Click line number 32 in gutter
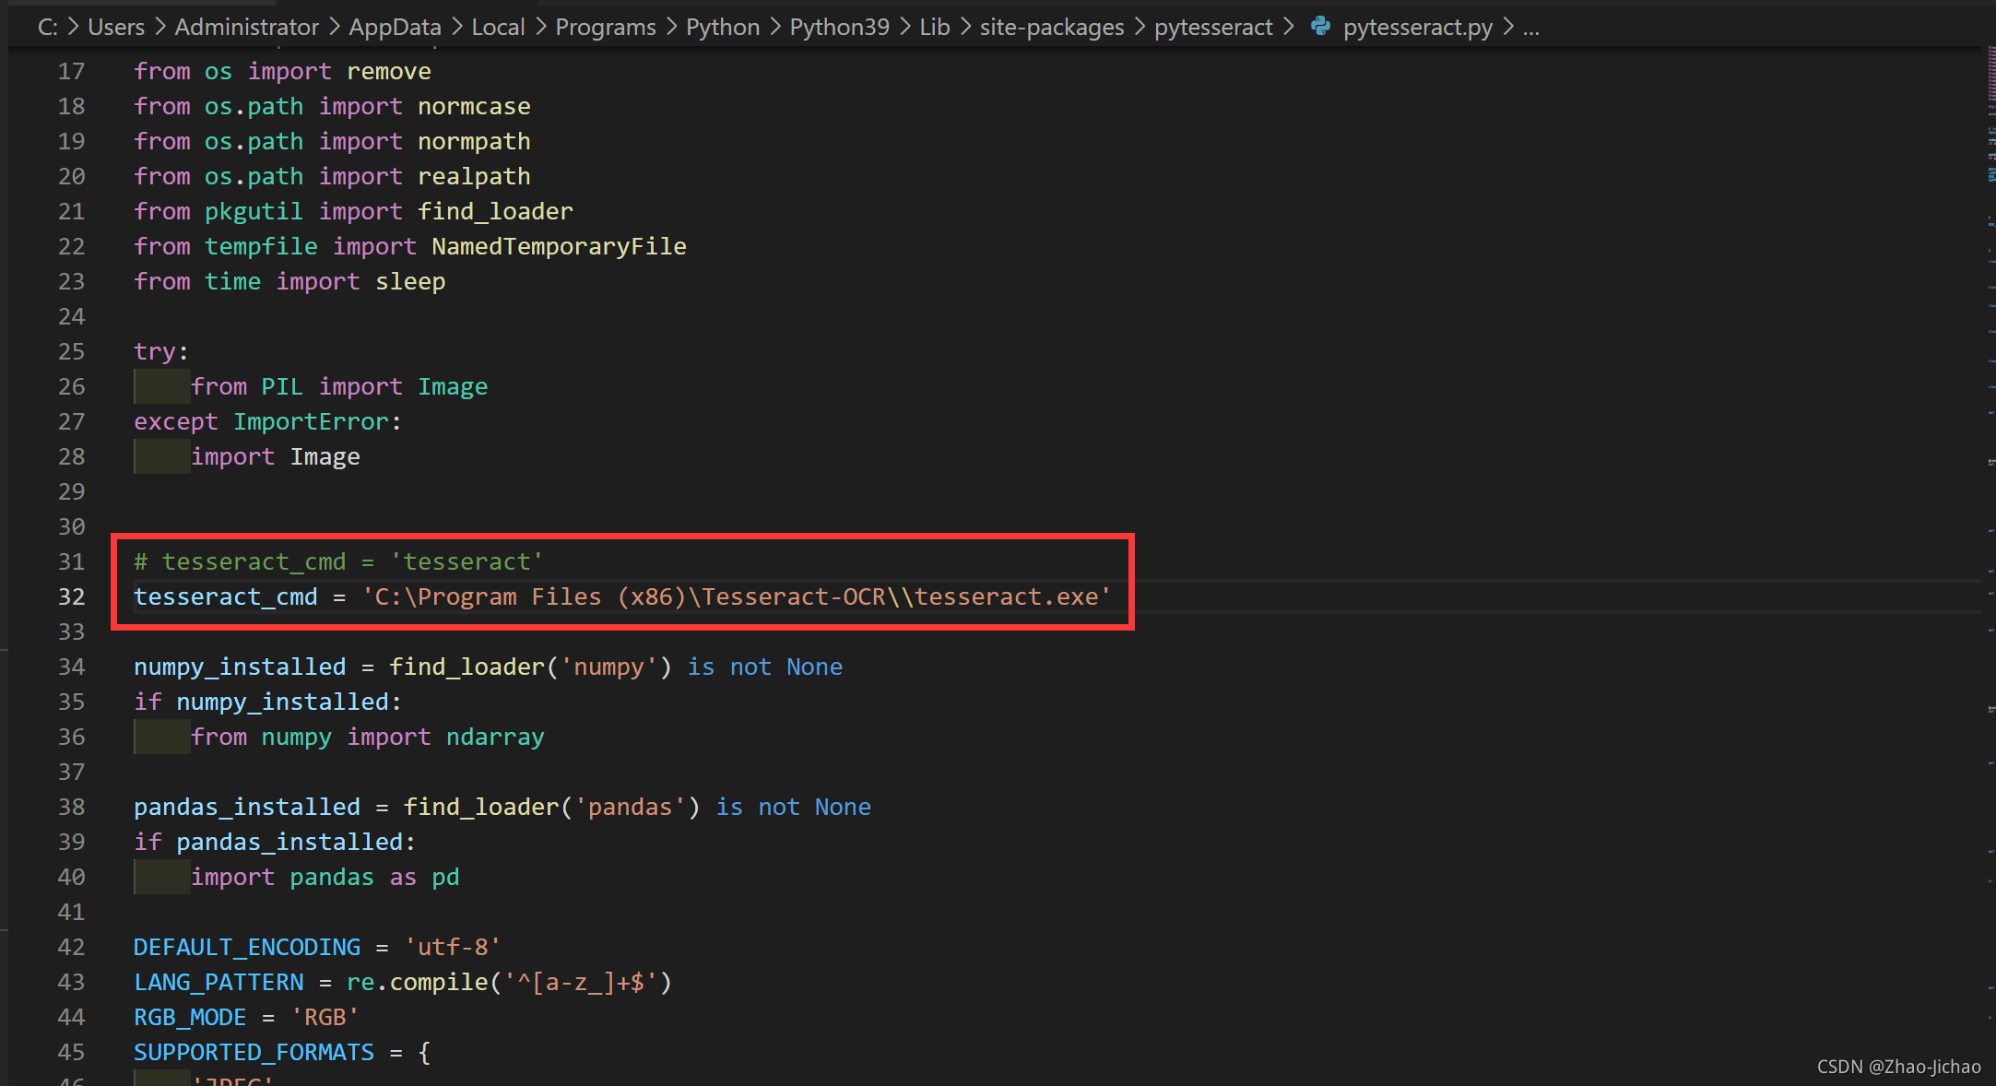1996x1086 pixels. (x=71, y=597)
